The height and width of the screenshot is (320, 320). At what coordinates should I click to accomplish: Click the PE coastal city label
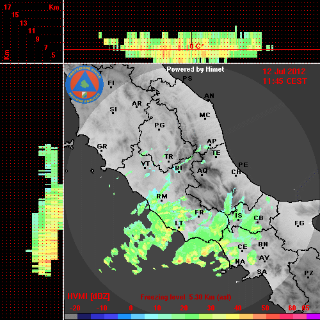[x=243, y=165]
